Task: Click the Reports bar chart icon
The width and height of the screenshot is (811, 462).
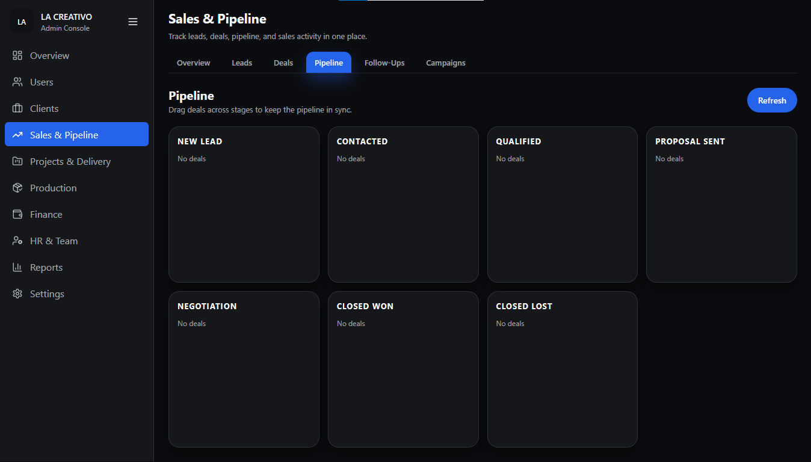Action: coord(17,267)
